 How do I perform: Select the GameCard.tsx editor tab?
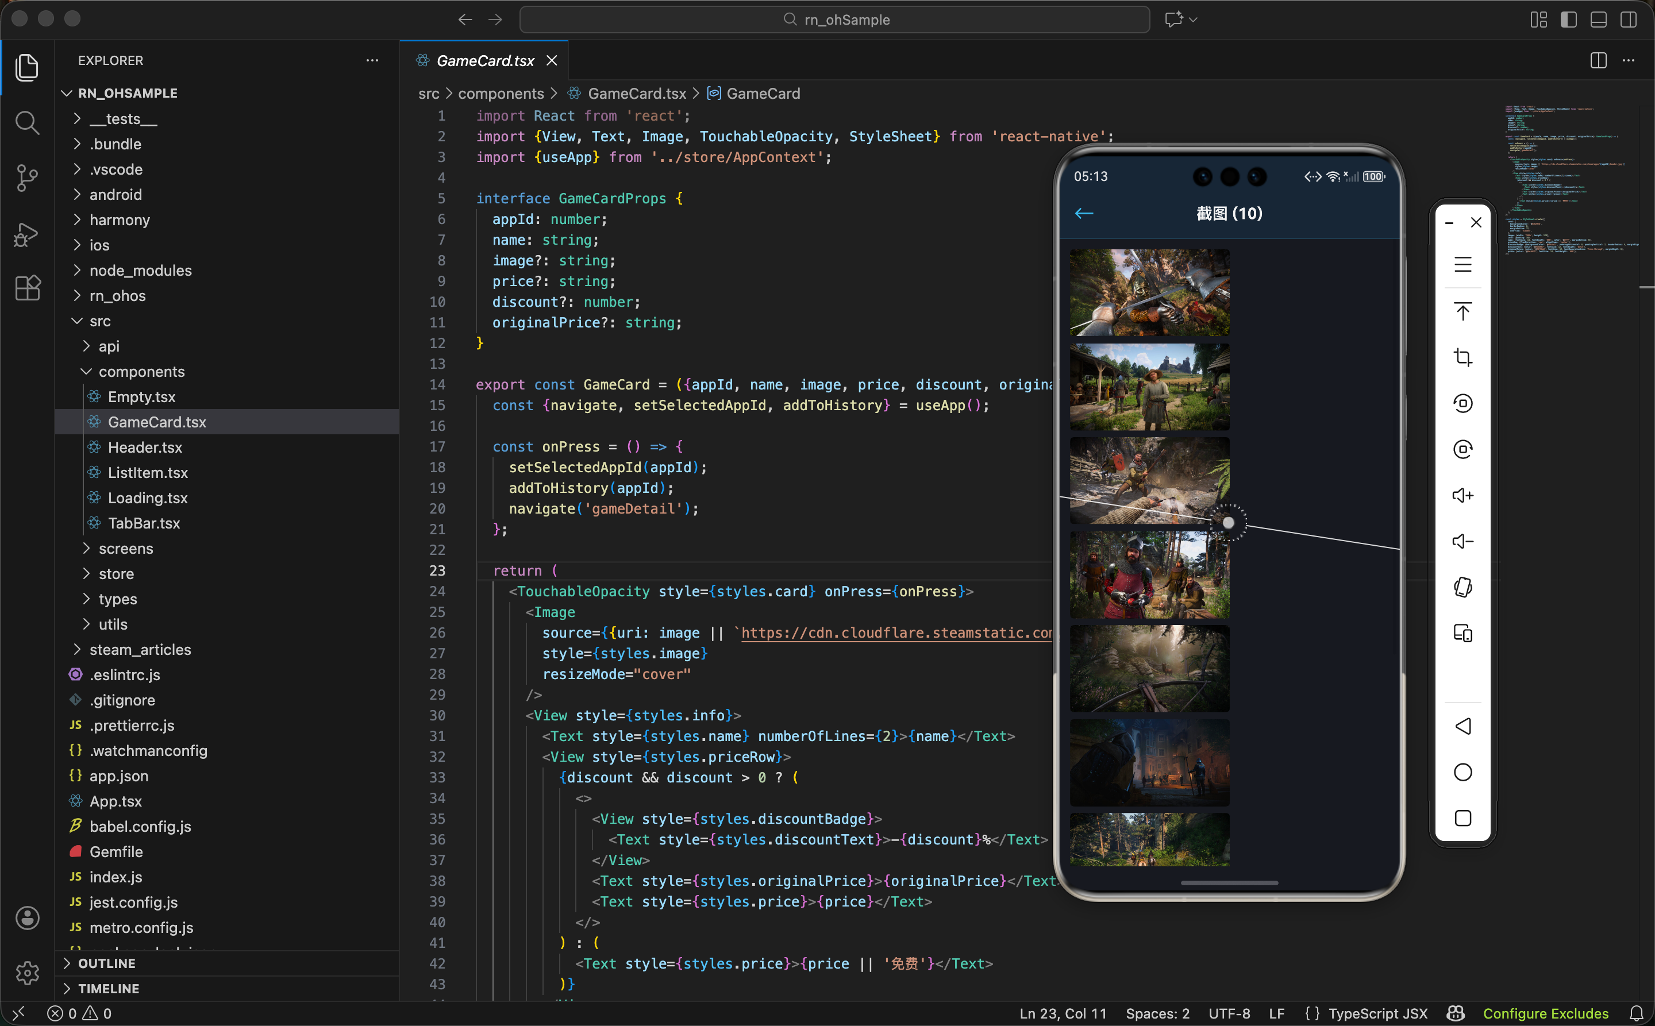[x=484, y=60]
